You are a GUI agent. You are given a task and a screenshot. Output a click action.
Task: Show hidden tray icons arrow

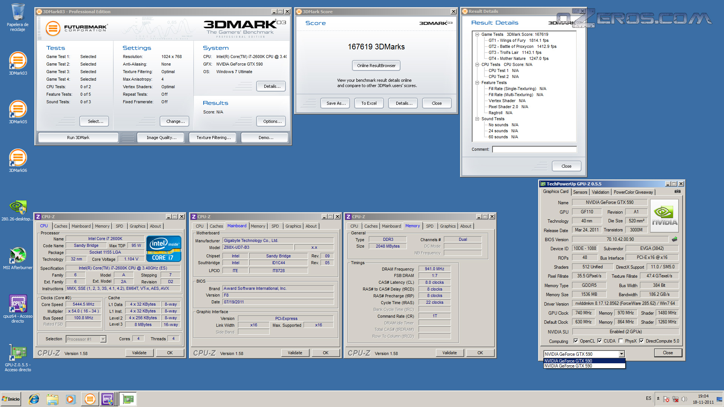click(658, 399)
